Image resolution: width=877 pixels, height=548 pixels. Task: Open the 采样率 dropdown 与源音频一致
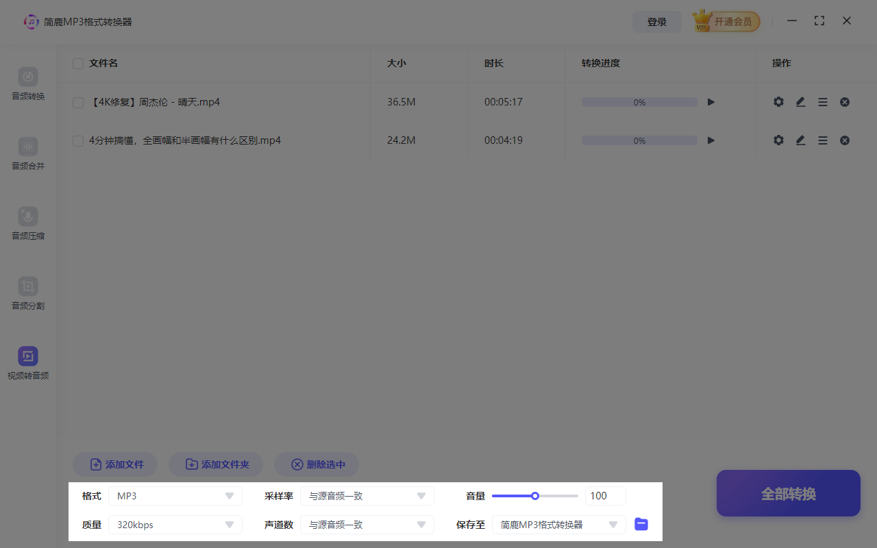pyautogui.click(x=367, y=495)
